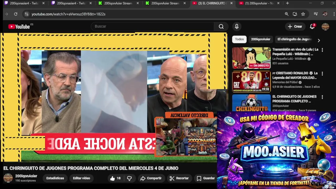Viewport: 336px width, 189px height.
Task: Open site information icon beside the URL
Action: [x=27, y=14]
